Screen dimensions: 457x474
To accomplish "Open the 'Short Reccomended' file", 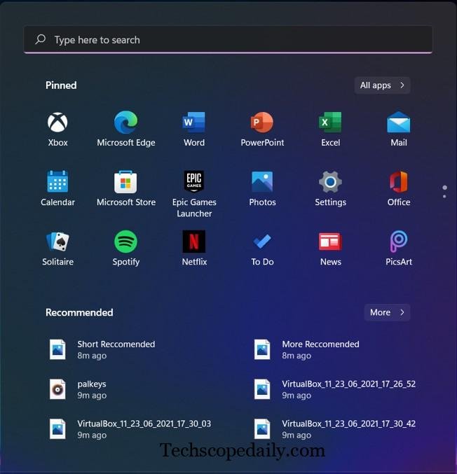I will click(102, 349).
